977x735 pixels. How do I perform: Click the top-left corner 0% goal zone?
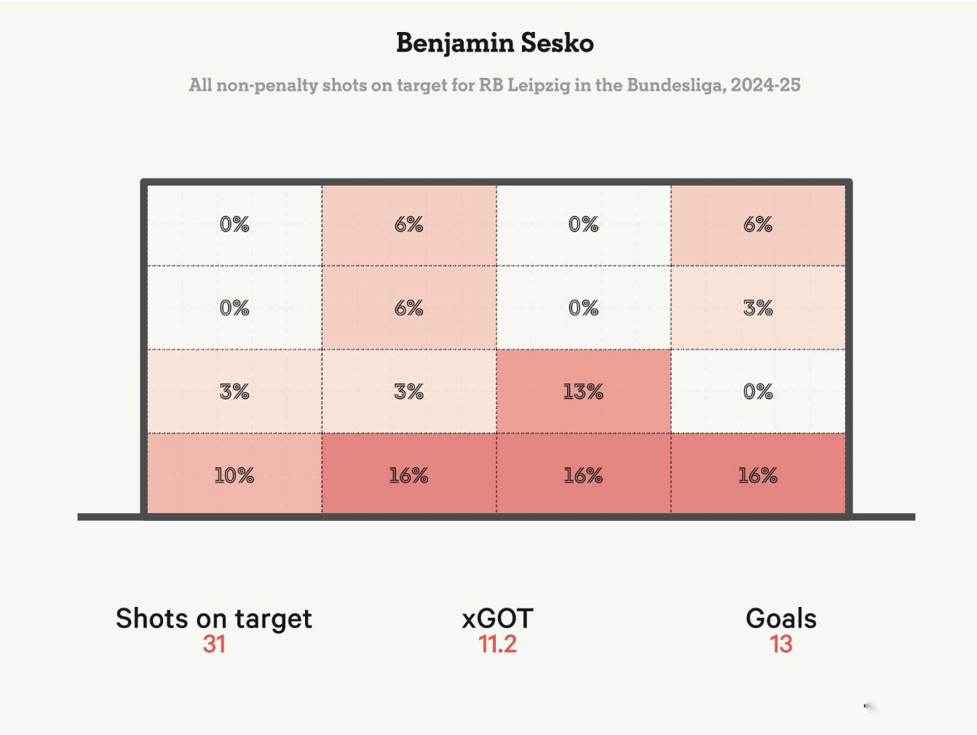[x=234, y=224]
